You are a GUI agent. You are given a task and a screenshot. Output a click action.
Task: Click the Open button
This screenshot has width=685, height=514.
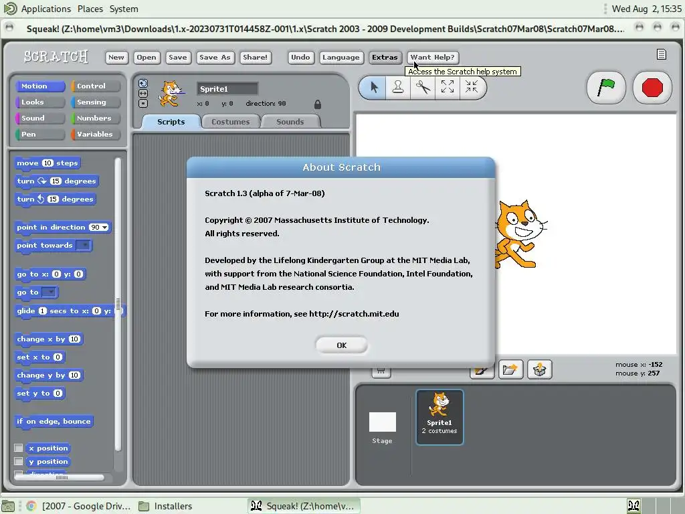coord(146,58)
